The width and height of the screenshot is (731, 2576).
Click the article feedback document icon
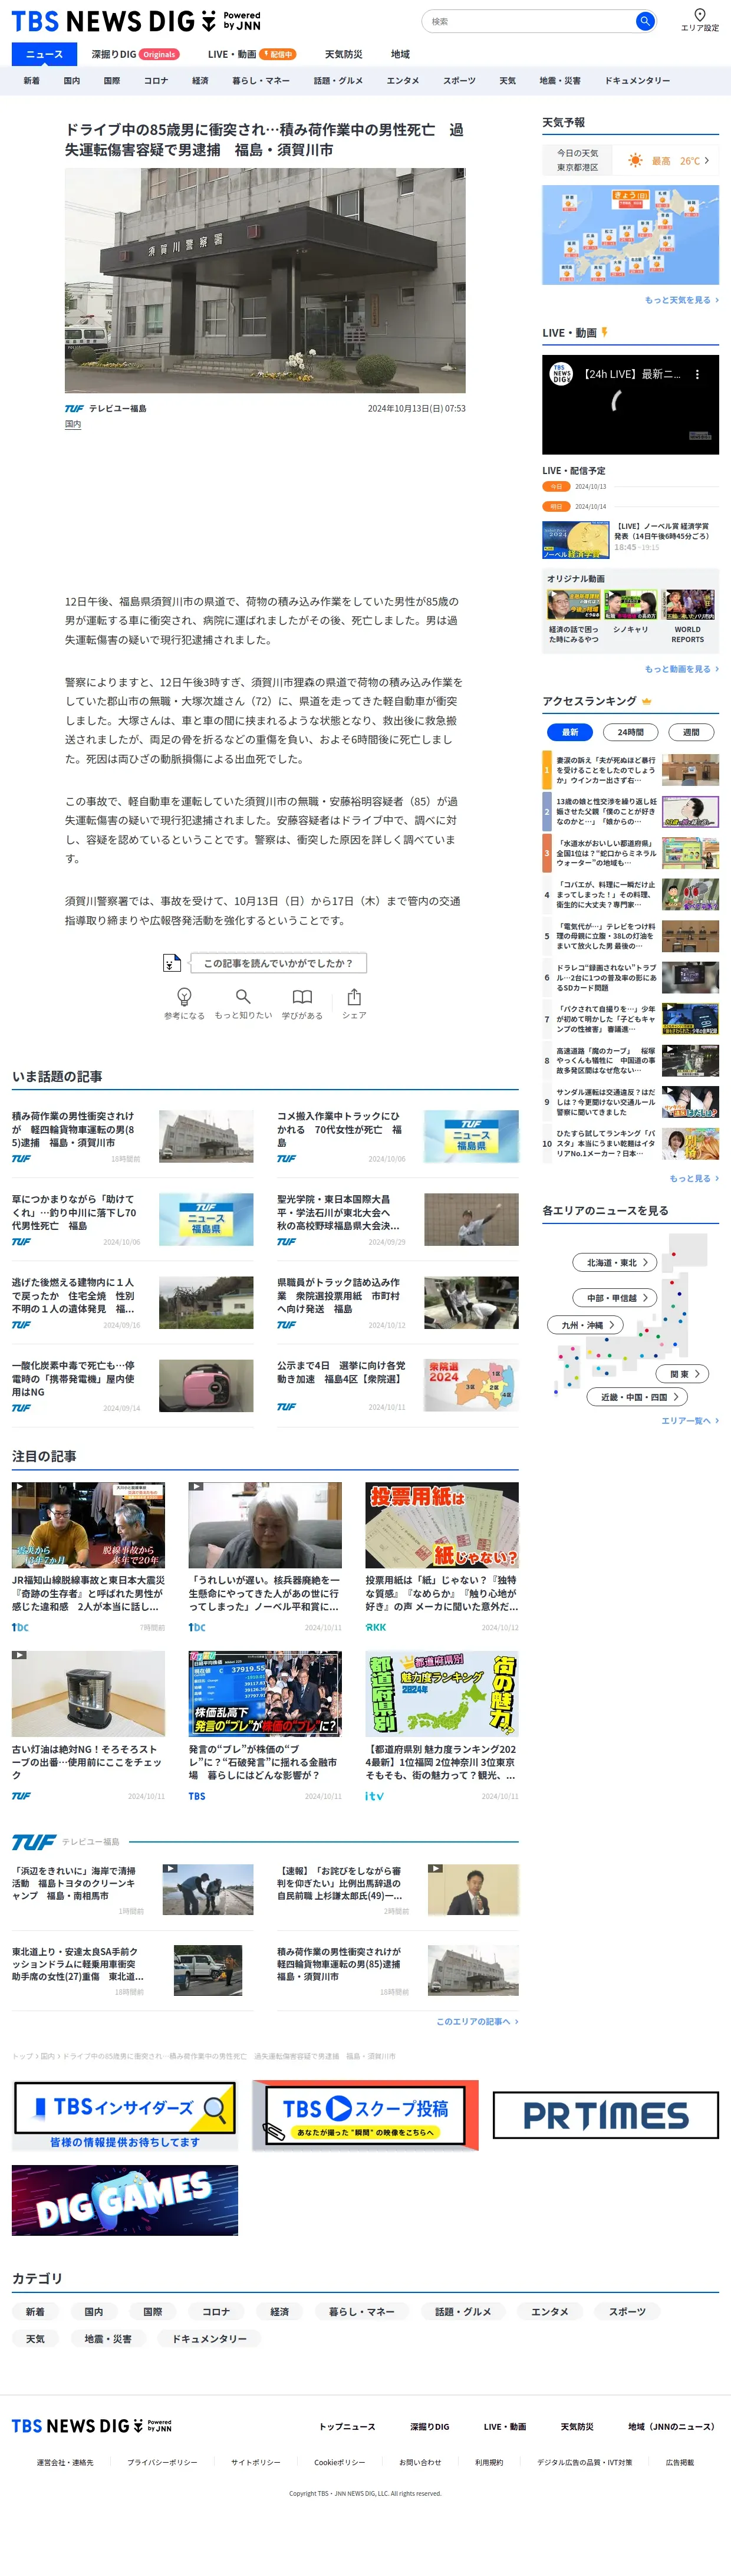(x=172, y=962)
